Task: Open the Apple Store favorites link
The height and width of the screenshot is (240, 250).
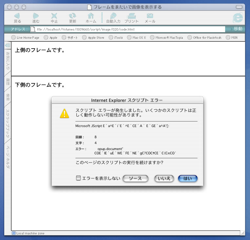Action: click(x=93, y=38)
